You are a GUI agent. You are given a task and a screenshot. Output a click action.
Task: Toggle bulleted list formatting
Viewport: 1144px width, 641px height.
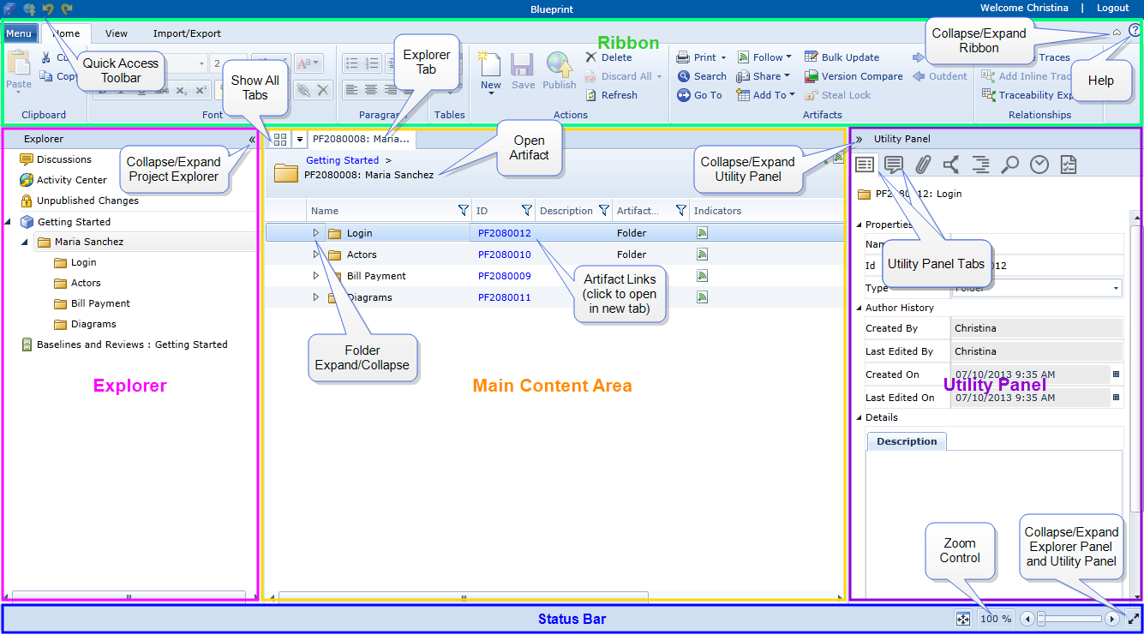(350, 63)
